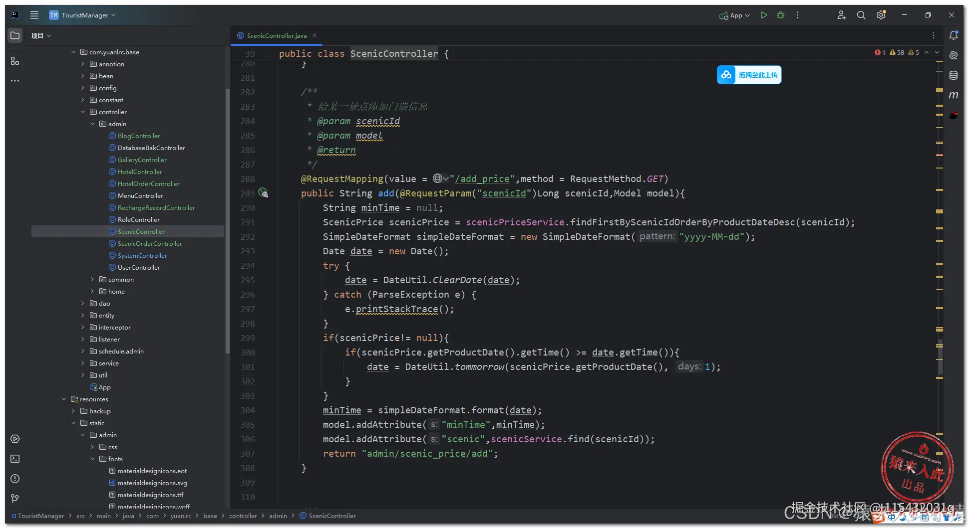This screenshot has width=969, height=529.
Task: Open the Code With Me icon
Action: pos(842,15)
